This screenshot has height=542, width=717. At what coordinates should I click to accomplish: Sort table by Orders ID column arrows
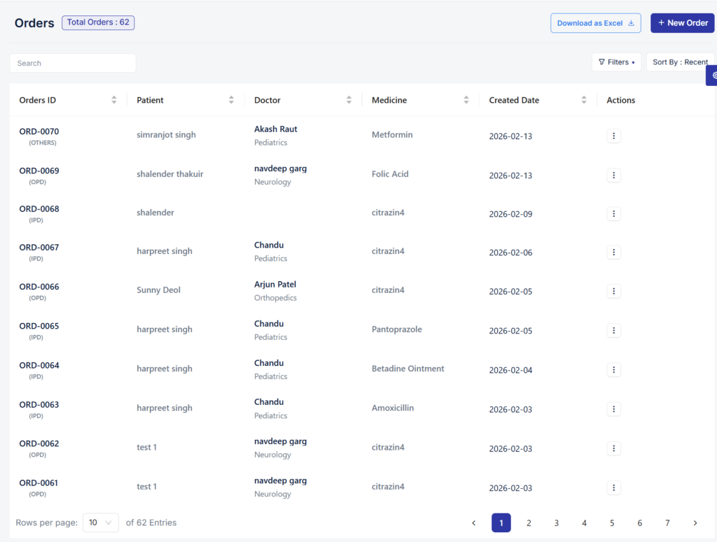(114, 100)
